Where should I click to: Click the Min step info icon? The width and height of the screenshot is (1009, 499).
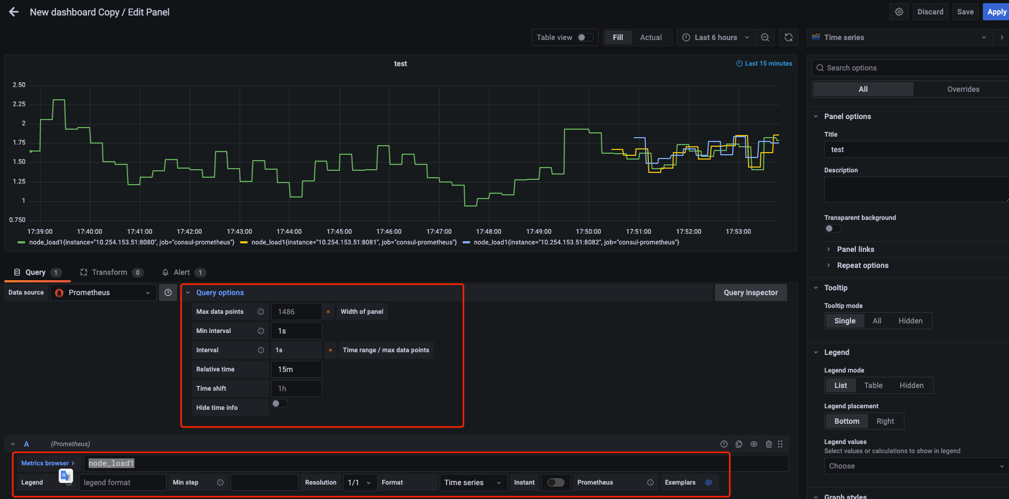click(x=220, y=482)
